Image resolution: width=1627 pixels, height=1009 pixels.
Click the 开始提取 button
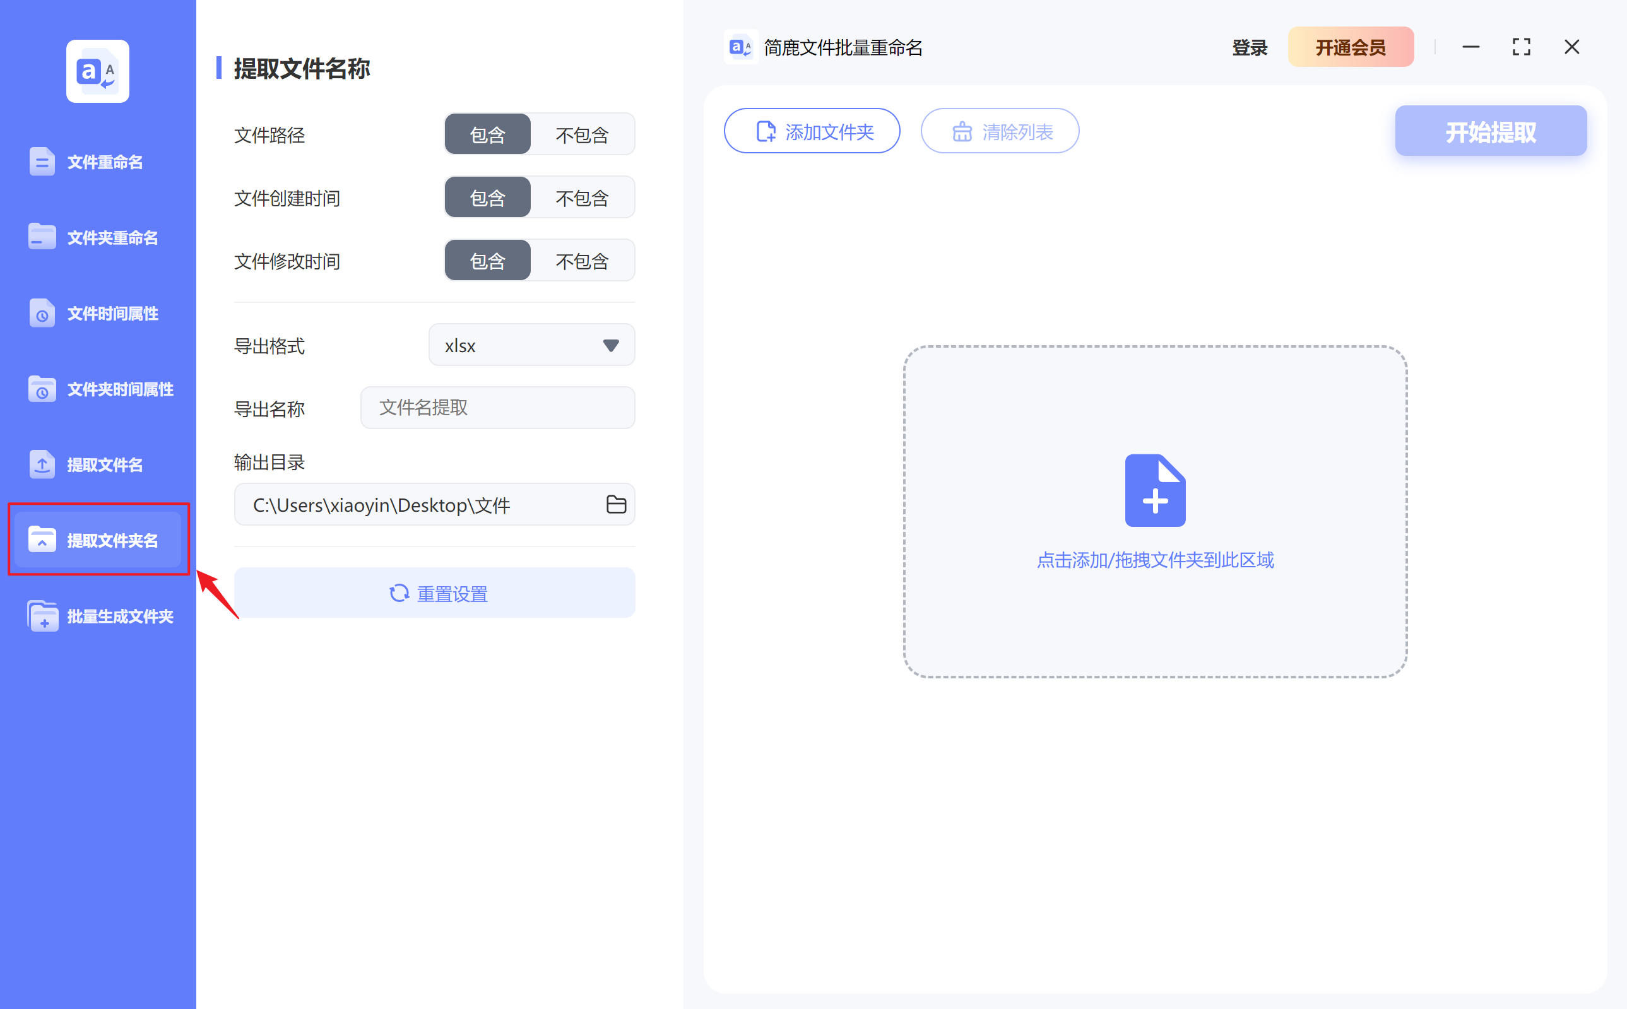coord(1490,131)
